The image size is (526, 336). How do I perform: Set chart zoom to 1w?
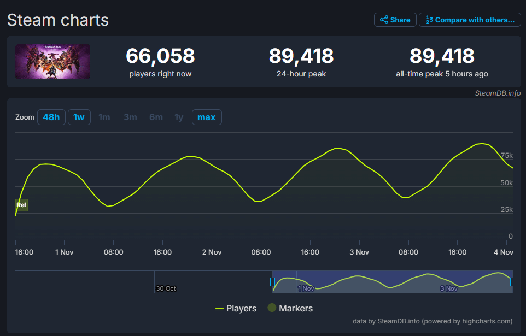point(79,117)
